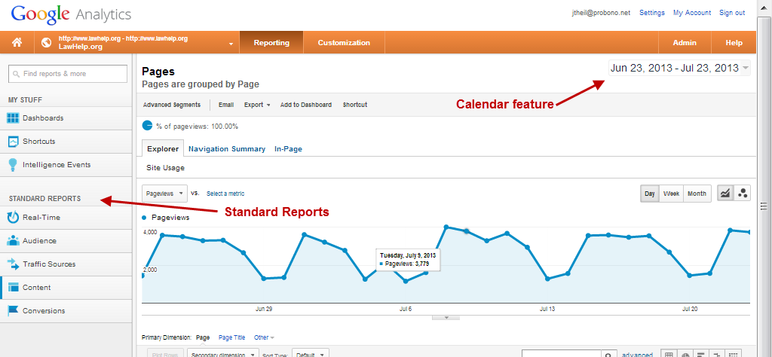The width and height of the screenshot is (772, 357).
Task: Click the Plot Rows button
Action: pyautogui.click(x=166, y=354)
